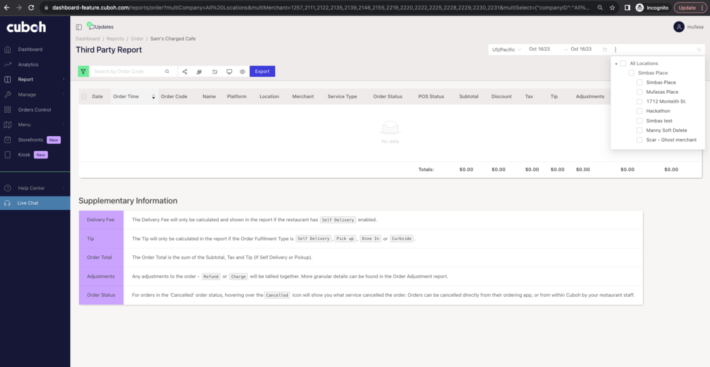Navigate to Analytics in the sidebar

coord(29,64)
